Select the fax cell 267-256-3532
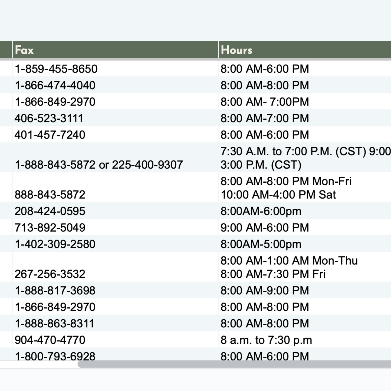 click(50, 274)
